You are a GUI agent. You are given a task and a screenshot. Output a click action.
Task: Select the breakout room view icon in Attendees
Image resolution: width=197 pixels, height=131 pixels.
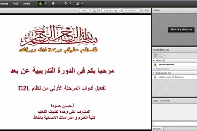click(160, 55)
